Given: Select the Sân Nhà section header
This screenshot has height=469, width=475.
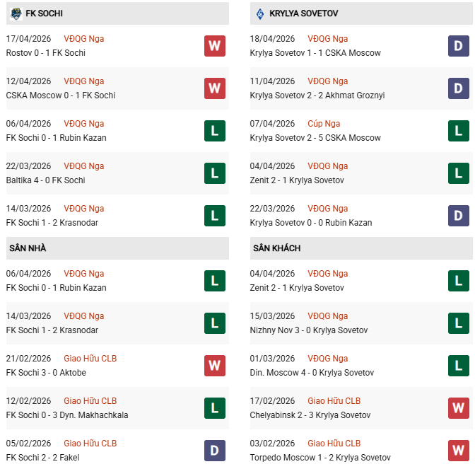Looking at the screenshot, I should click(28, 248).
